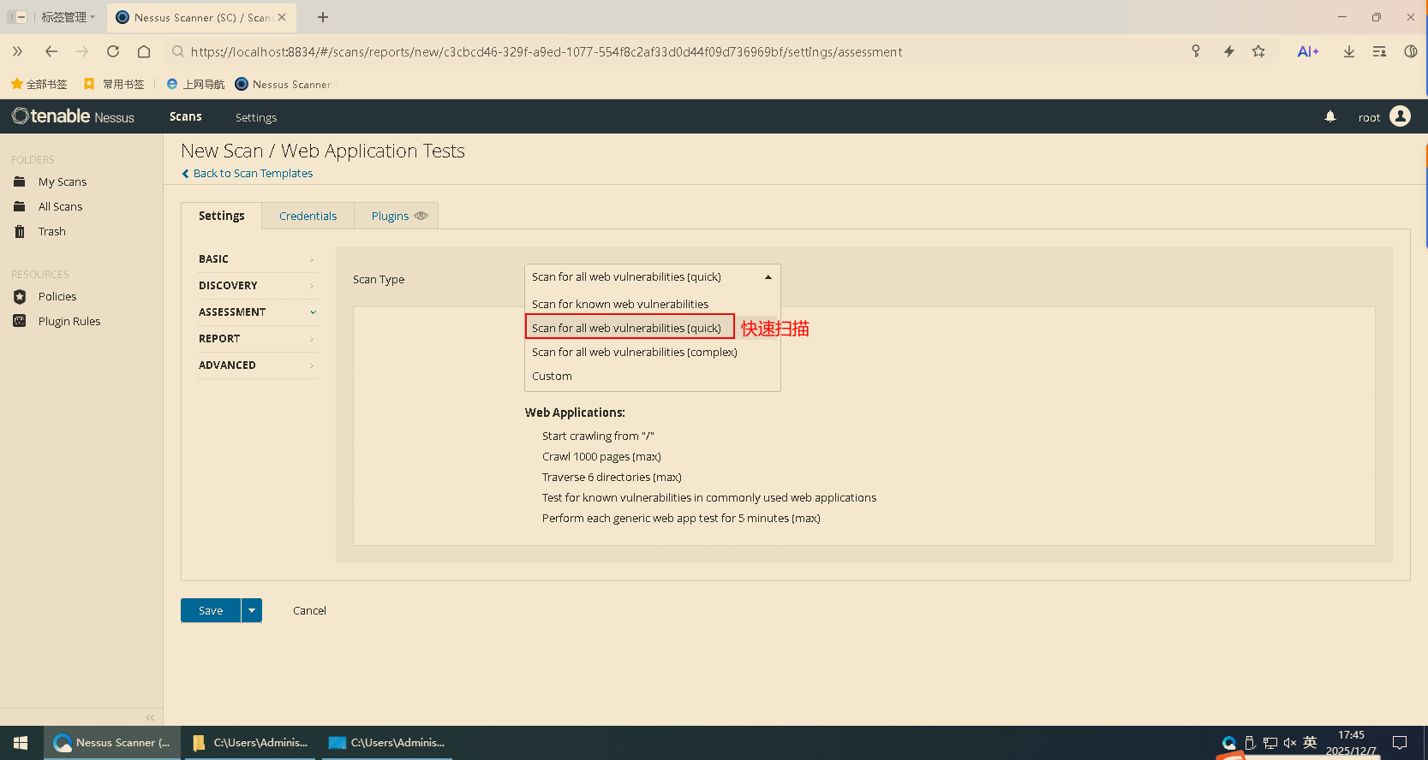Click the Tenable Nessus logo
Screen dimensions: 1428x760
coord(74,116)
